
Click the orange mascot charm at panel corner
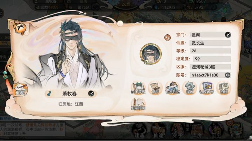[20, 27]
